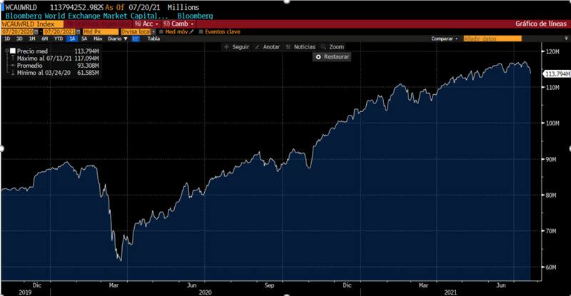Select the Anotar pencil tool

[267, 46]
